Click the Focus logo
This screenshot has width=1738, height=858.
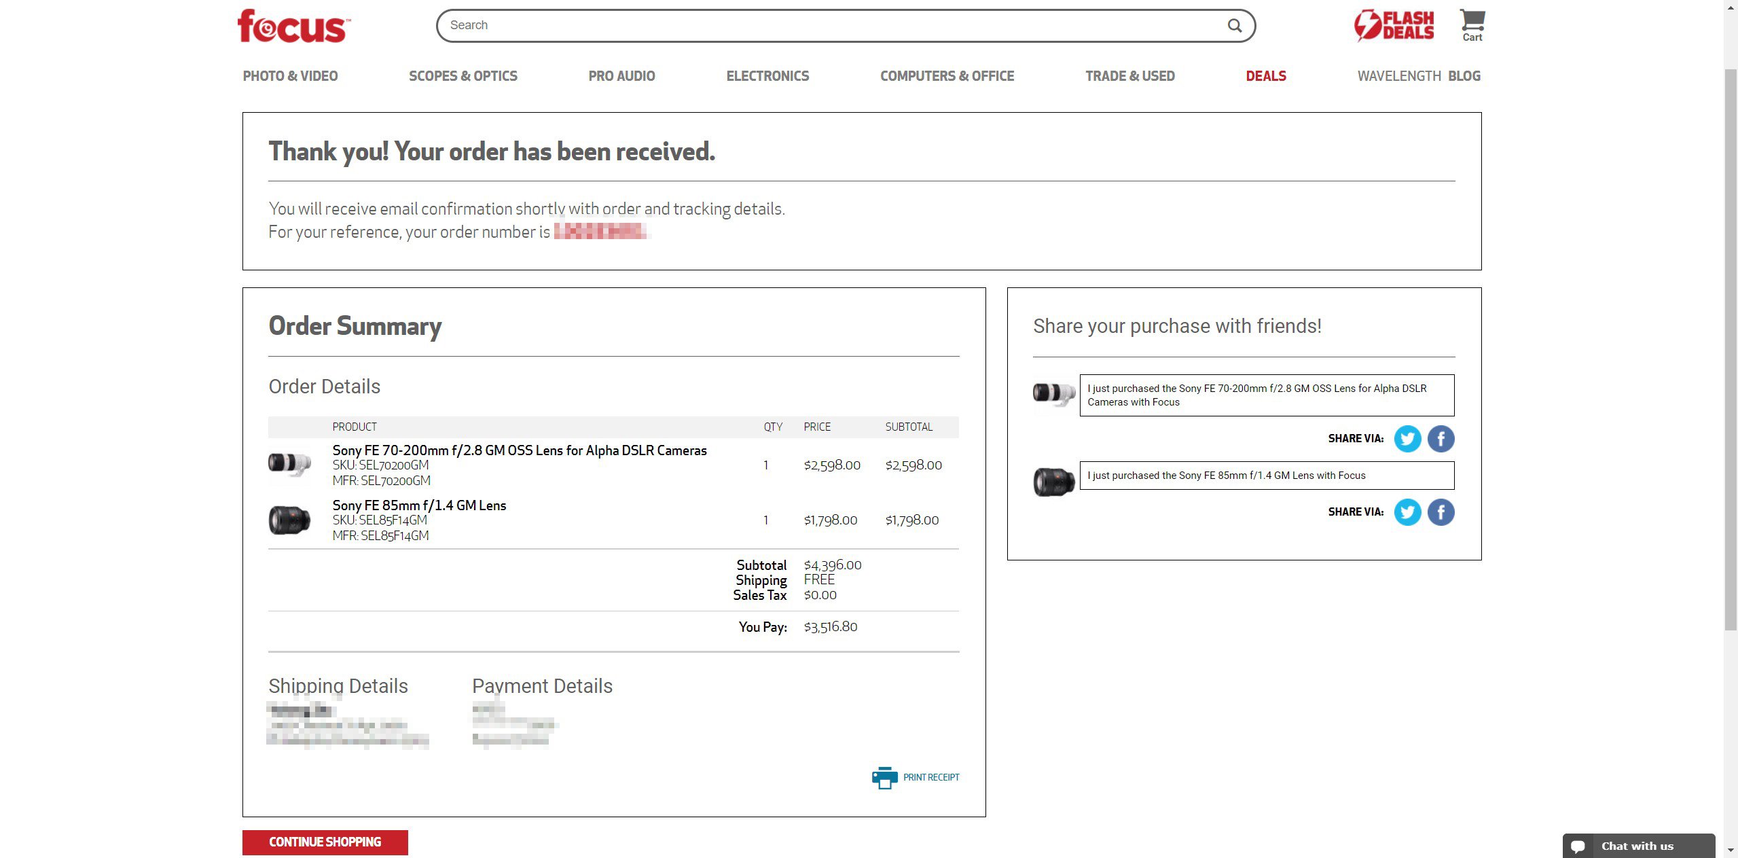293,26
